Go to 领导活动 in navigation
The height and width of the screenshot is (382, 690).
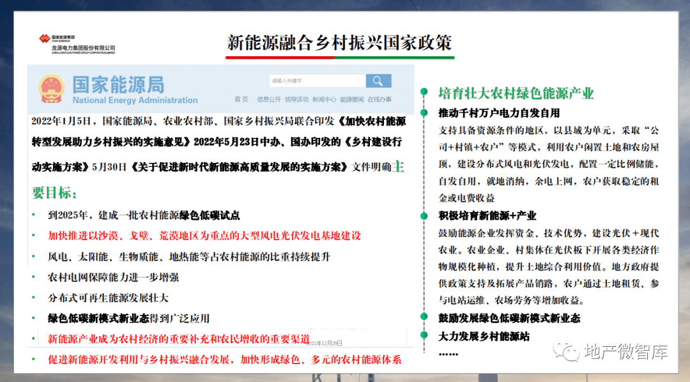[x=296, y=99]
